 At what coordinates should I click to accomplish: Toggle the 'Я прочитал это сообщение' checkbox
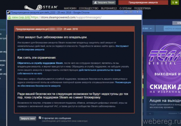click(40, 118)
